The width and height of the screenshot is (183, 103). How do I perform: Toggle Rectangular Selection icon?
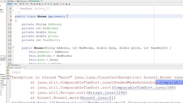(x=42, y=4)
